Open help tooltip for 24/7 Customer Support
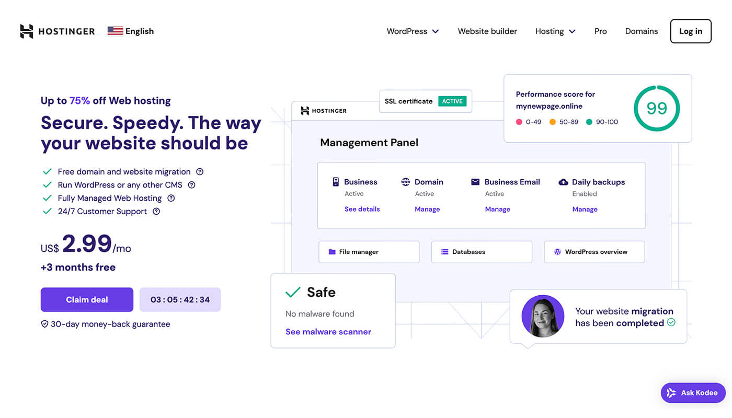 point(156,211)
